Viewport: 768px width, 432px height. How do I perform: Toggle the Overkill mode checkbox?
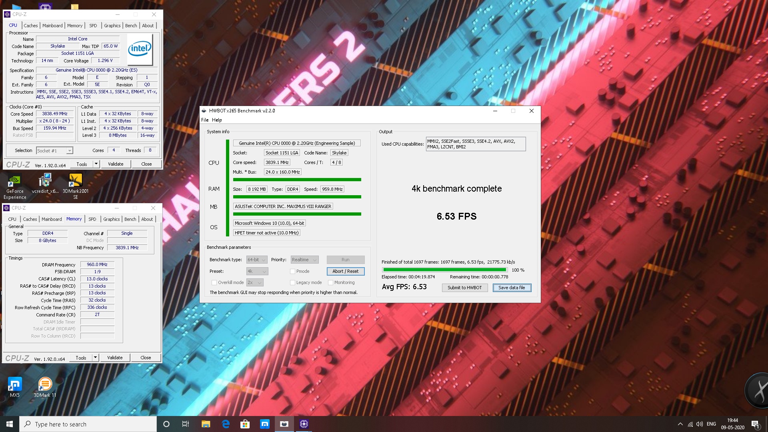(x=214, y=283)
